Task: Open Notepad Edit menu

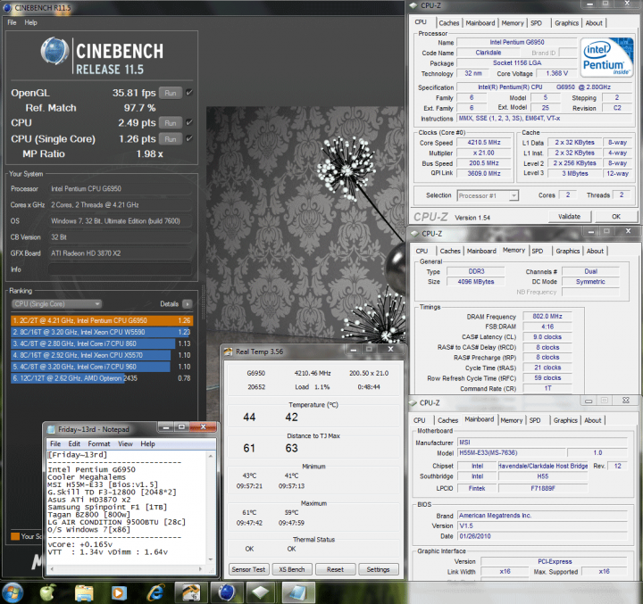Action: 74,443
